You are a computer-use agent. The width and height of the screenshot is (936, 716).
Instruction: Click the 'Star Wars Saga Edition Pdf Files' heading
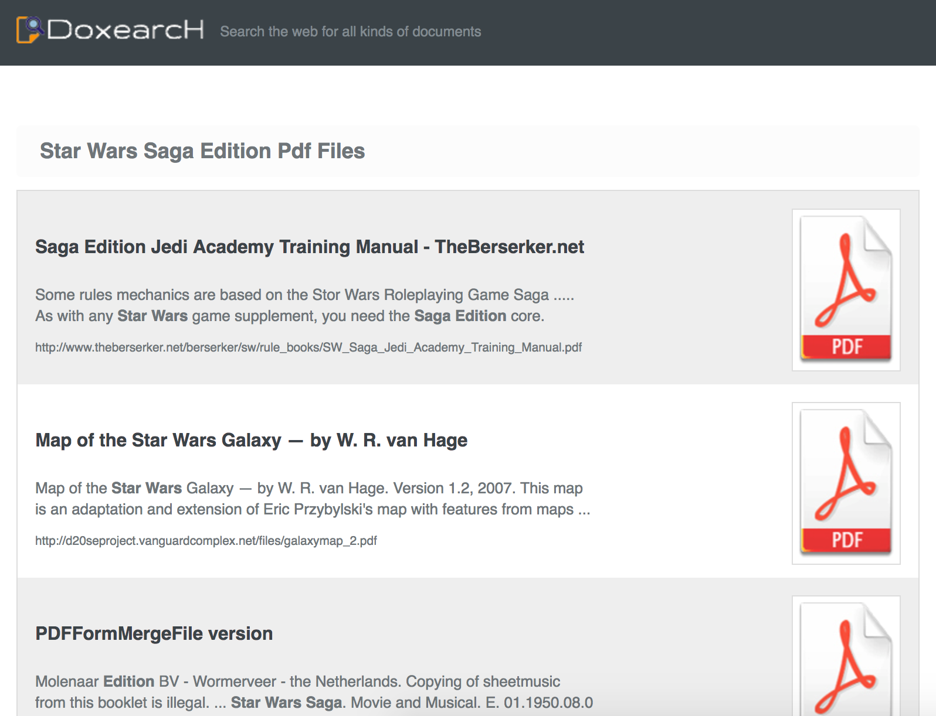pyautogui.click(x=202, y=151)
